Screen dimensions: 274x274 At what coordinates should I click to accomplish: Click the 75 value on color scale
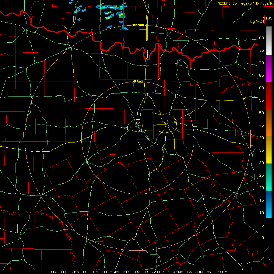pos(262,50)
